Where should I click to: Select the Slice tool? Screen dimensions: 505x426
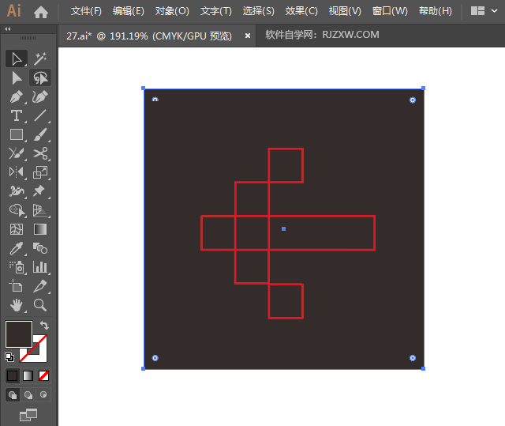(40, 286)
